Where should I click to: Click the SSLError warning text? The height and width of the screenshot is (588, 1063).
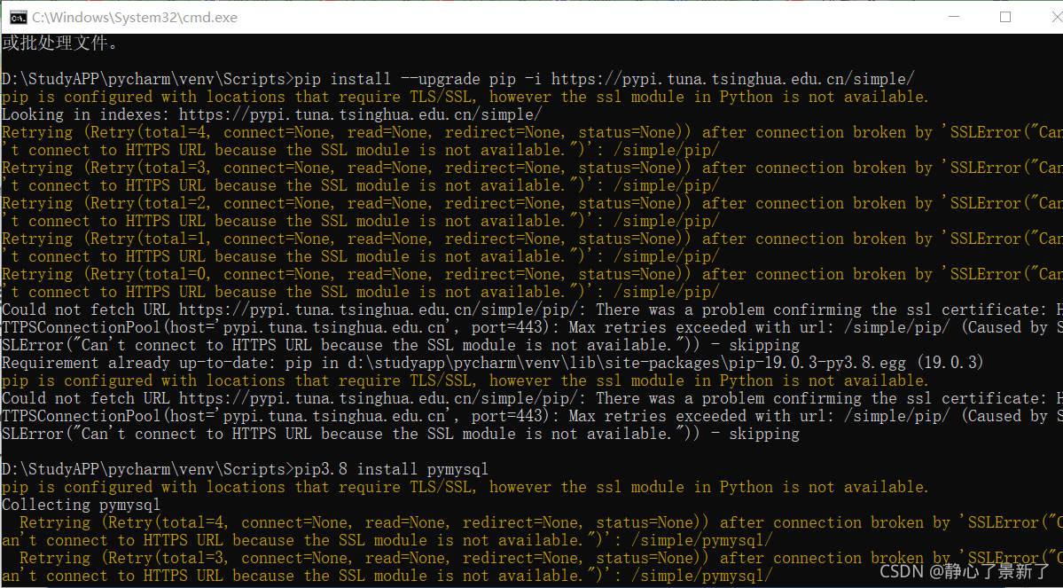[x=984, y=131]
